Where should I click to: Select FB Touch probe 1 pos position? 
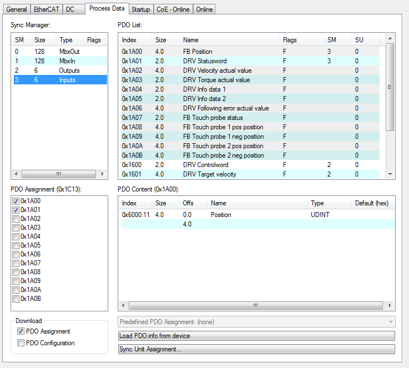[250, 127]
